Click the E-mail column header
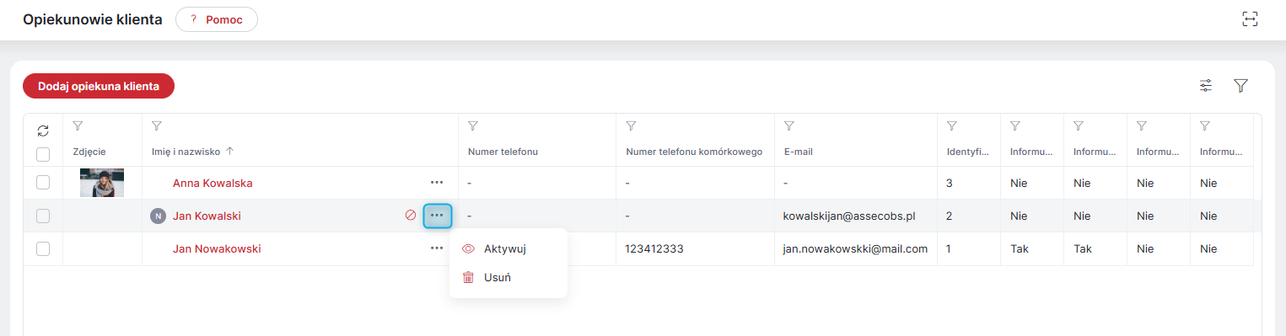The height and width of the screenshot is (336, 1286). (798, 152)
